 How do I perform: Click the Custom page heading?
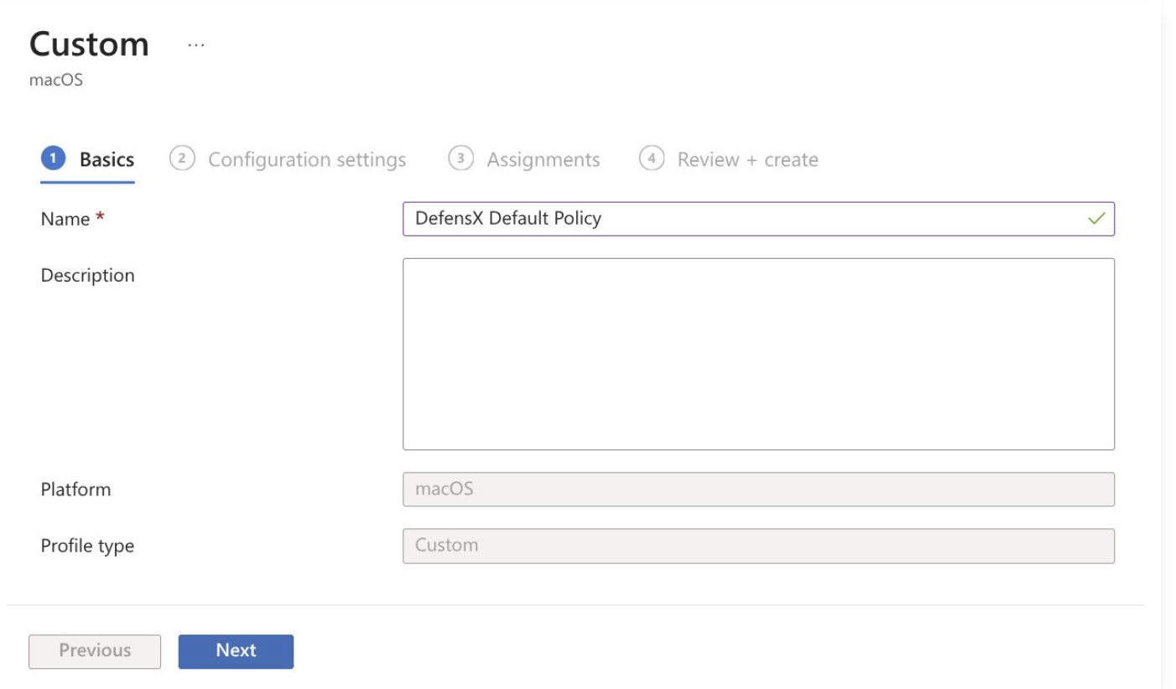click(x=89, y=44)
